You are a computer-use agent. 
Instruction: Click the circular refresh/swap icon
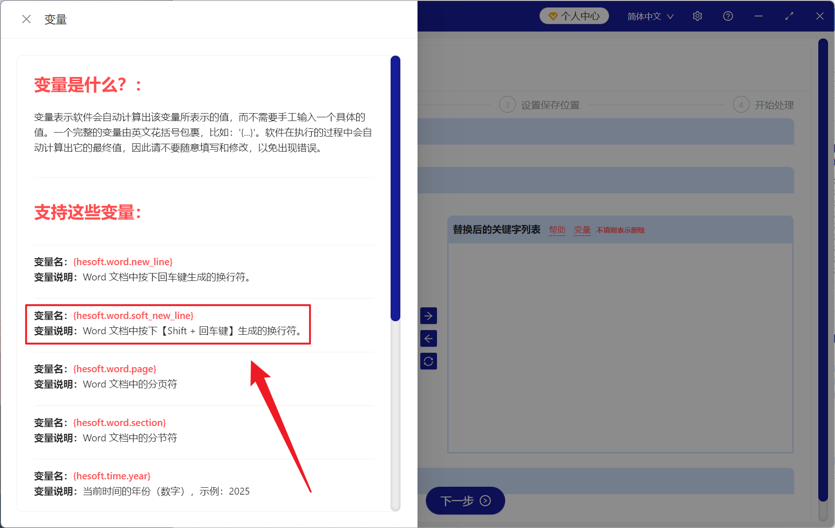click(x=429, y=361)
